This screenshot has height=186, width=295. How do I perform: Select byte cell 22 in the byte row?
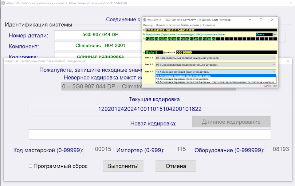tap(213, 39)
